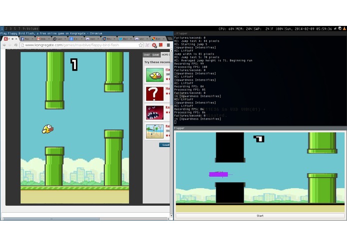
Task: Click the beach scene game thumbnail
Action: coord(155,131)
